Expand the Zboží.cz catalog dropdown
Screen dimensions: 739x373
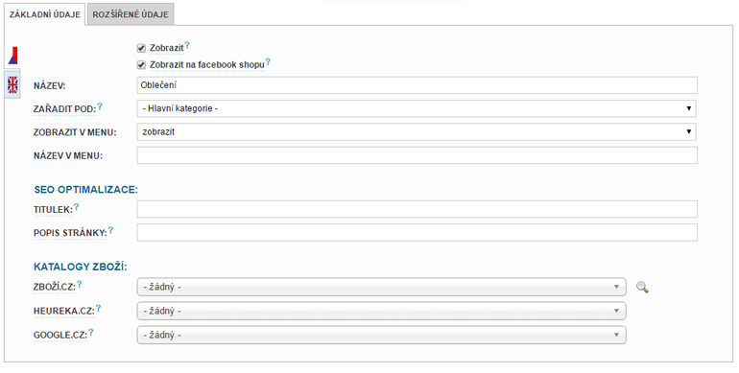381,287
